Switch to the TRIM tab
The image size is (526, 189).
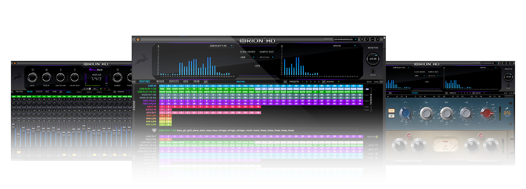coord(197,81)
